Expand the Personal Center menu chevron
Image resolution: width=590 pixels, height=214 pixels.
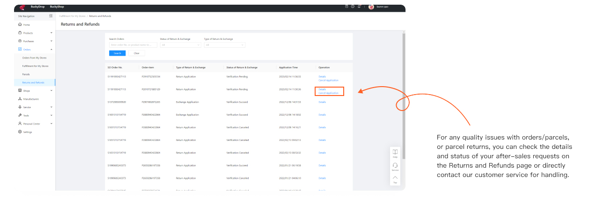point(51,124)
